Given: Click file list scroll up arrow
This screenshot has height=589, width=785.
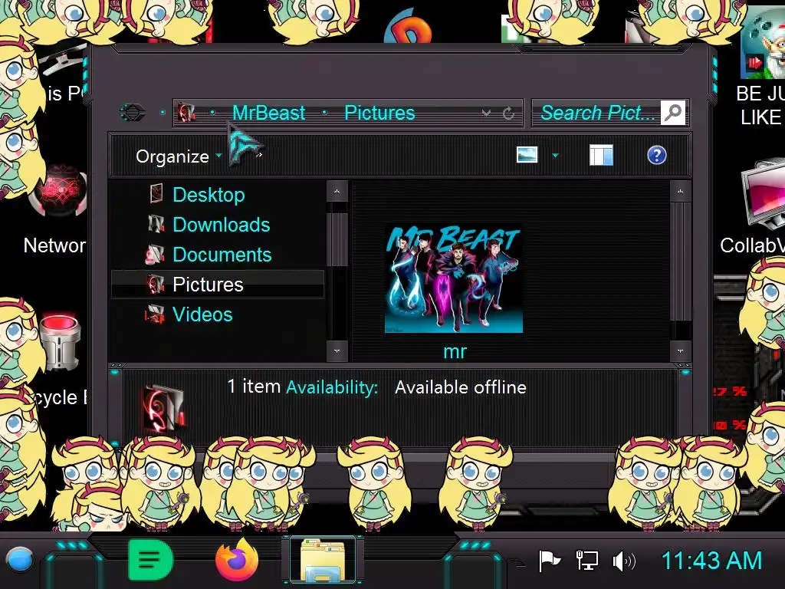Looking at the screenshot, I should [x=681, y=191].
